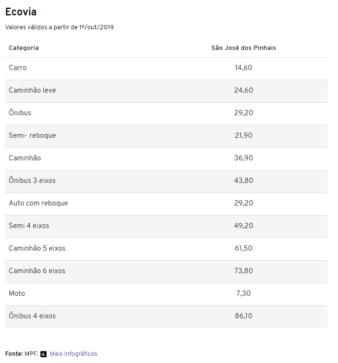The width and height of the screenshot is (338, 363).
Task: Click the Ecovia title heading
Action: point(21,12)
